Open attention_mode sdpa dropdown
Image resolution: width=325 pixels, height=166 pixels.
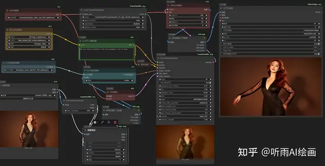112,27
